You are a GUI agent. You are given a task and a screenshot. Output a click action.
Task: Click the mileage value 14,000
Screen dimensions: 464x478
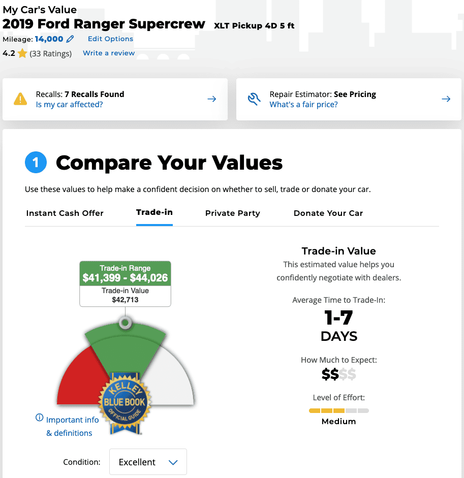click(x=49, y=39)
